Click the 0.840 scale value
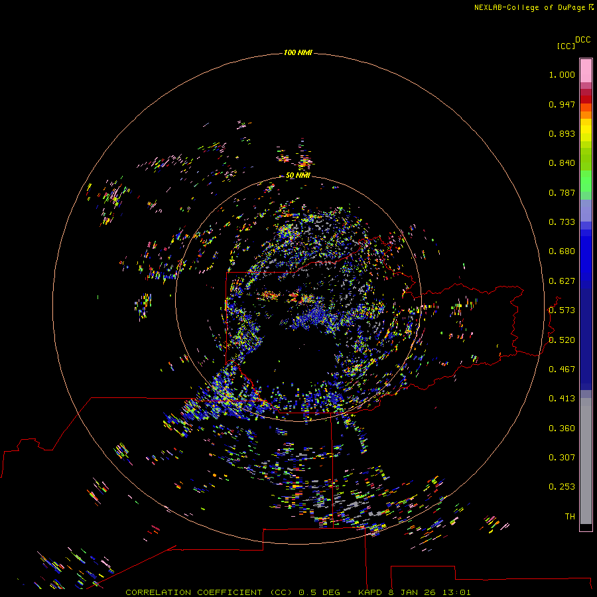Viewport: 597px width, 597px height. 562,163
